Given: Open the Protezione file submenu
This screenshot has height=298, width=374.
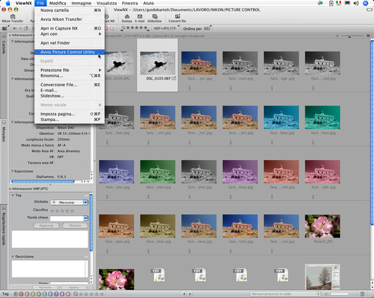Looking at the screenshot, I should (x=69, y=70).
